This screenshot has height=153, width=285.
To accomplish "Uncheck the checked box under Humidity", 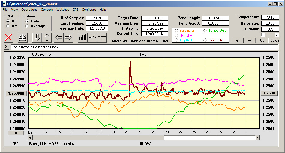I will (277, 34).
